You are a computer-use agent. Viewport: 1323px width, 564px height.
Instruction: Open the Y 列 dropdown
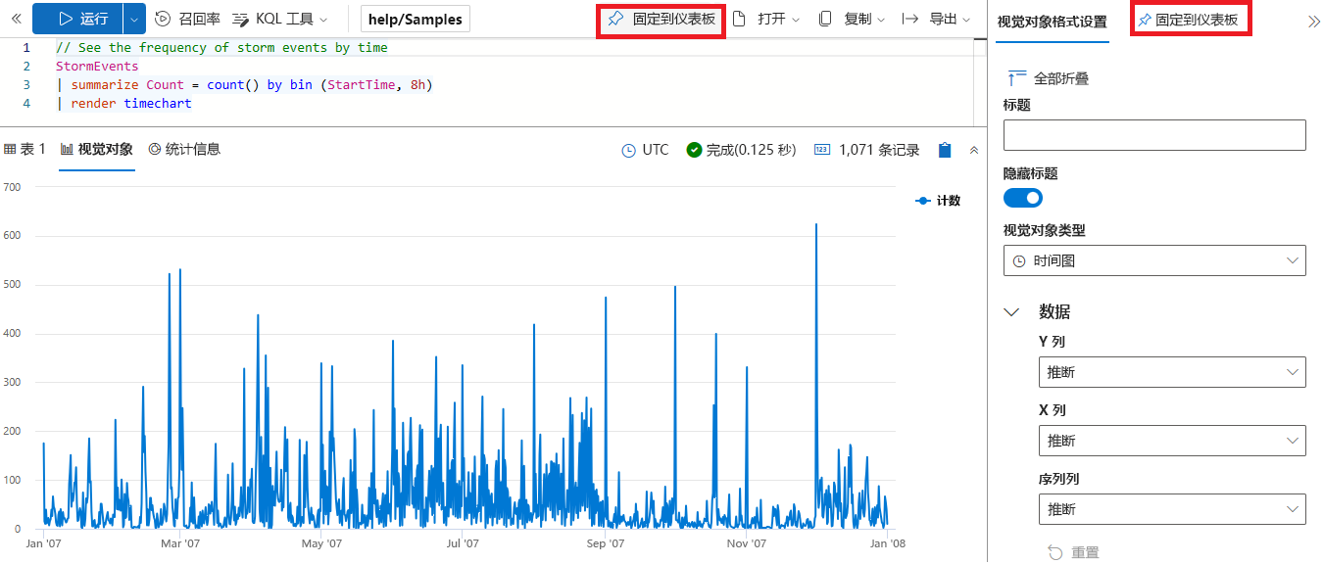[1171, 372]
